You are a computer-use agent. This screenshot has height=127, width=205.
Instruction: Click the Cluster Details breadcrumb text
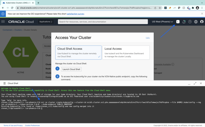(30, 30)
